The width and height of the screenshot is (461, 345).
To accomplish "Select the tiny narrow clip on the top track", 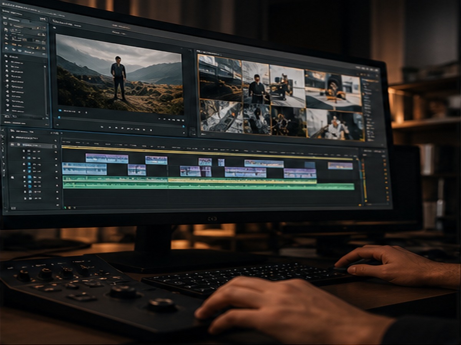I will (x=221, y=162).
